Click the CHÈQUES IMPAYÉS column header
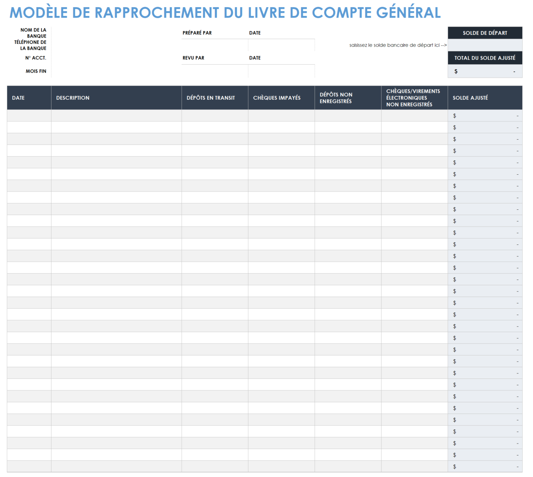533x477 pixels. click(281, 98)
